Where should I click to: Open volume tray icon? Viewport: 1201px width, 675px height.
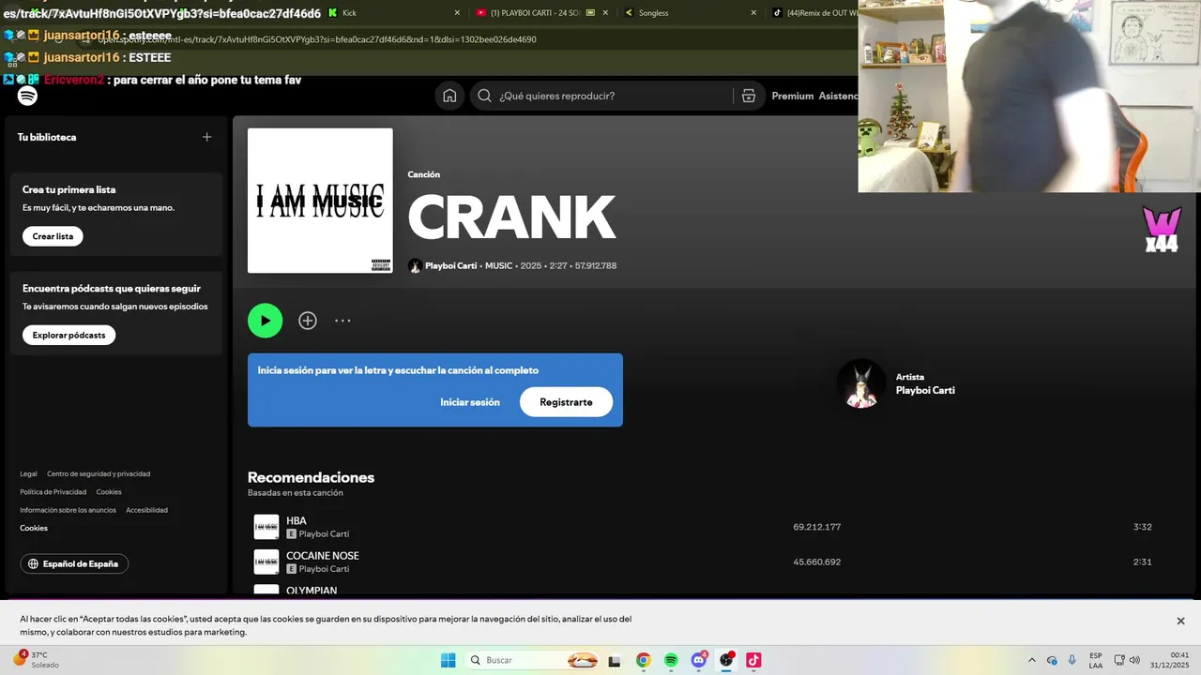[1134, 660]
